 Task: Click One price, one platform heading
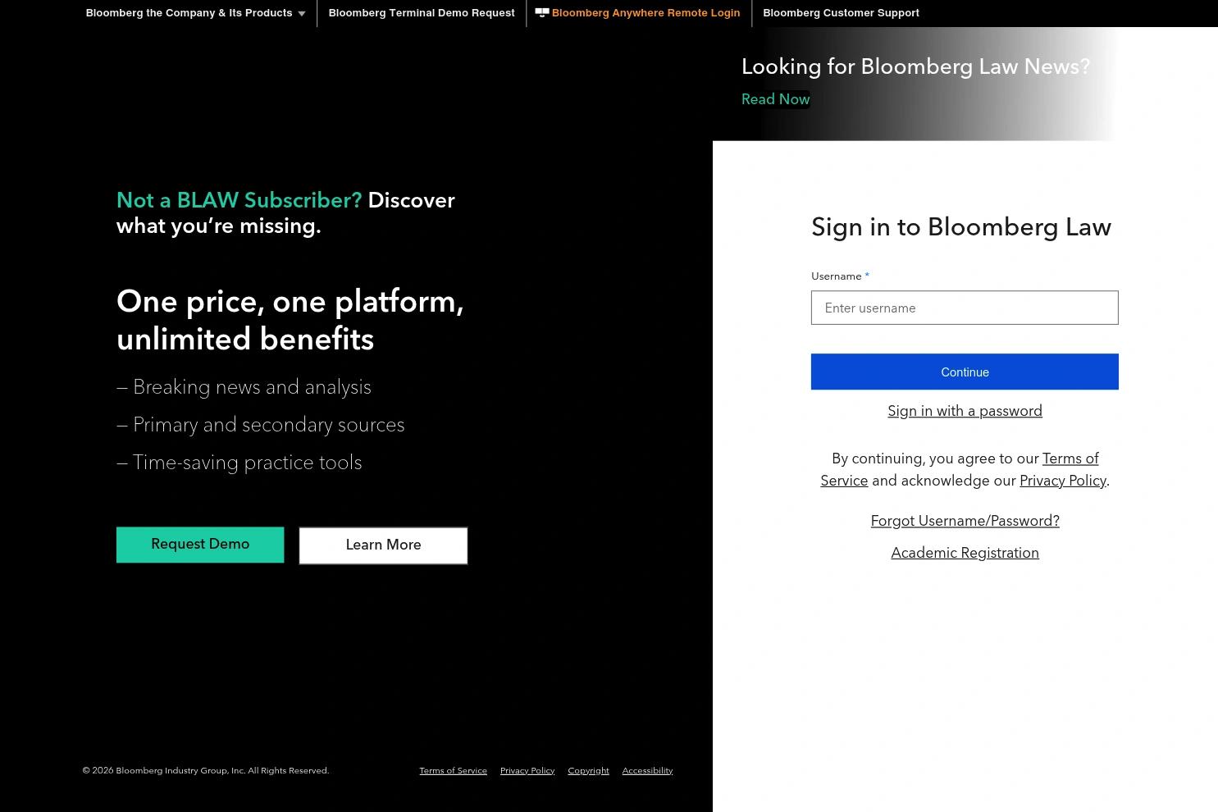tap(290, 321)
